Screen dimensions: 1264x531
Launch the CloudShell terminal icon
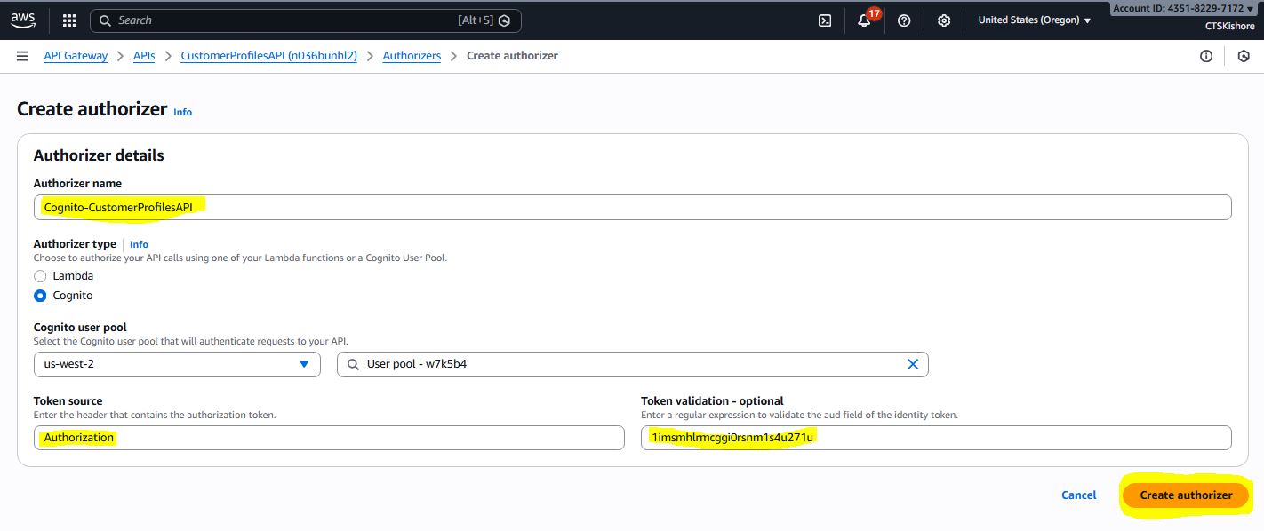click(x=825, y=20)
